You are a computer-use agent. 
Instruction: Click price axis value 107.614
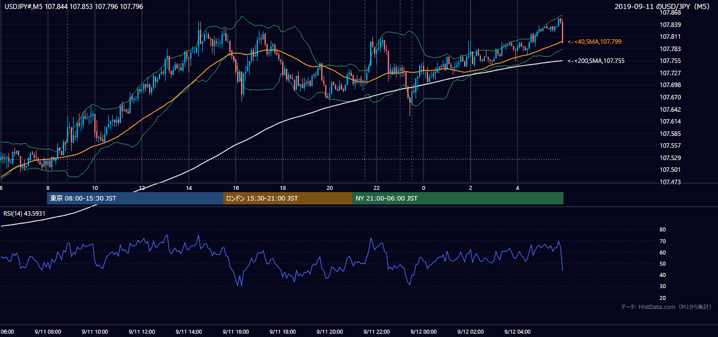670,121
